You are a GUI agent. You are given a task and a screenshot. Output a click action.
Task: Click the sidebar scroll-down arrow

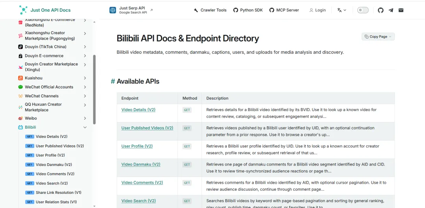pyautogui.click(x=94, y=206)
